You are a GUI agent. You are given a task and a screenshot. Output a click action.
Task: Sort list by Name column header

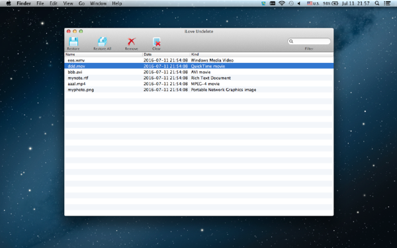[x=103, y=54]
